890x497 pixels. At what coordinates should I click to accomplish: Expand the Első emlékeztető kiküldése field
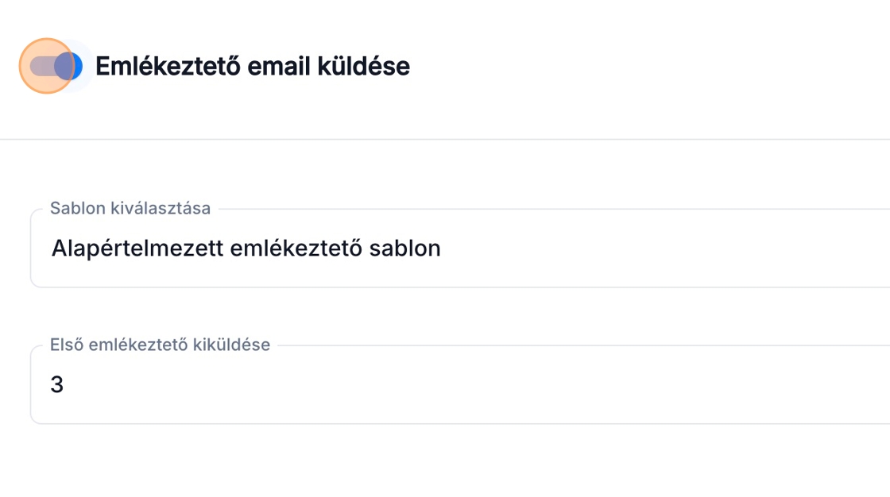(461, 385)
